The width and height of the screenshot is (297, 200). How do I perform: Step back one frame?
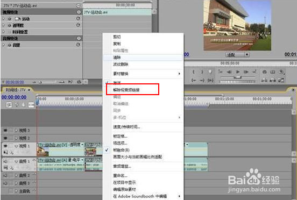tap(229, 72)
